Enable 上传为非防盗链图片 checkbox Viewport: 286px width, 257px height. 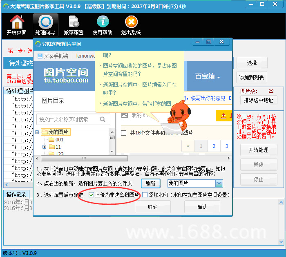pyautogui.click(x=91, y=195)
